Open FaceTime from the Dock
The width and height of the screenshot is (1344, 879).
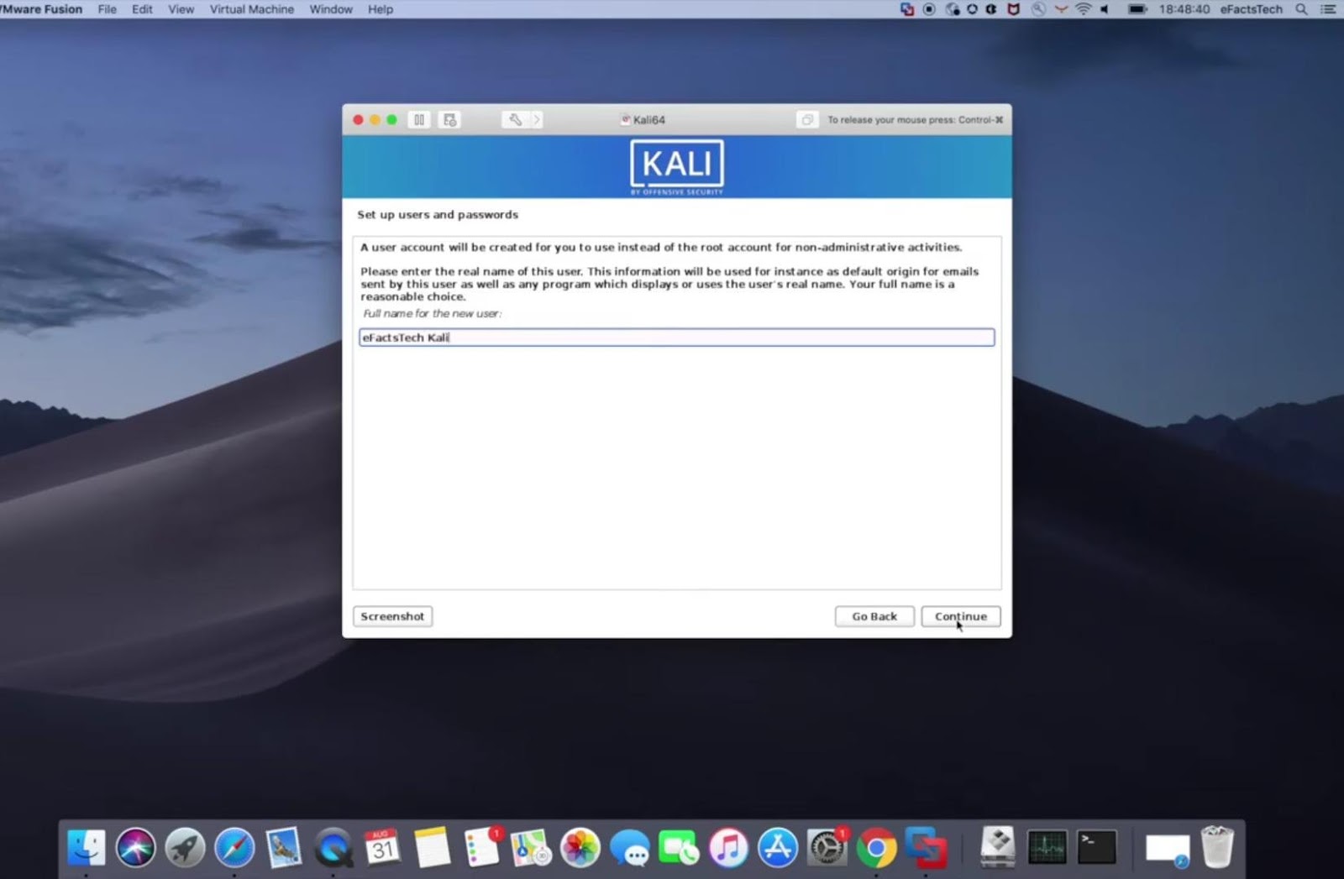679,847
